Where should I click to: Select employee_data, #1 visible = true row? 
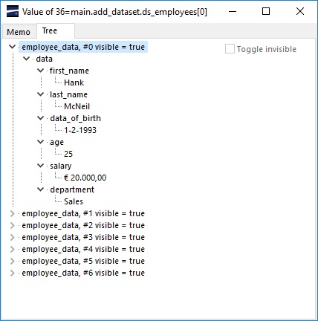[x=83, y=213]
